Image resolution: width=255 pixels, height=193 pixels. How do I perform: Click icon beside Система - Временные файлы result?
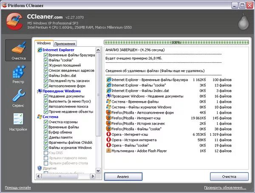coord(108,101)
